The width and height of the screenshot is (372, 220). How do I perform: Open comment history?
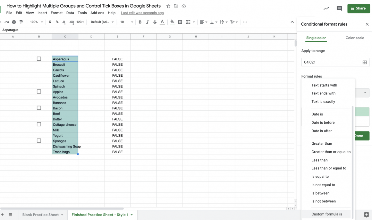[x=339, y=8]
